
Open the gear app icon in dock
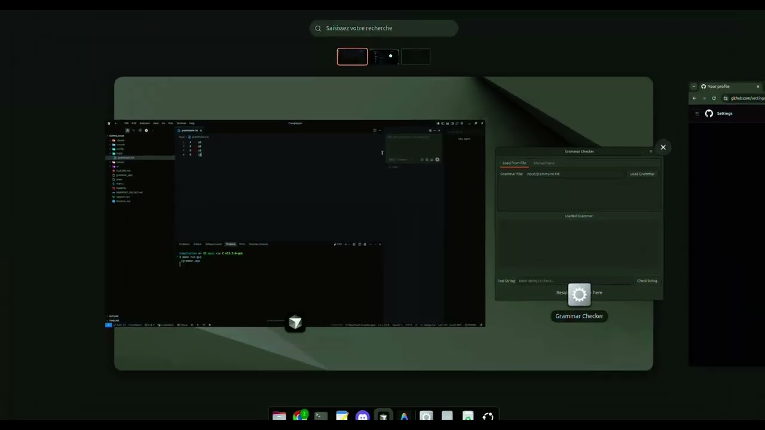tap(426, 416)
